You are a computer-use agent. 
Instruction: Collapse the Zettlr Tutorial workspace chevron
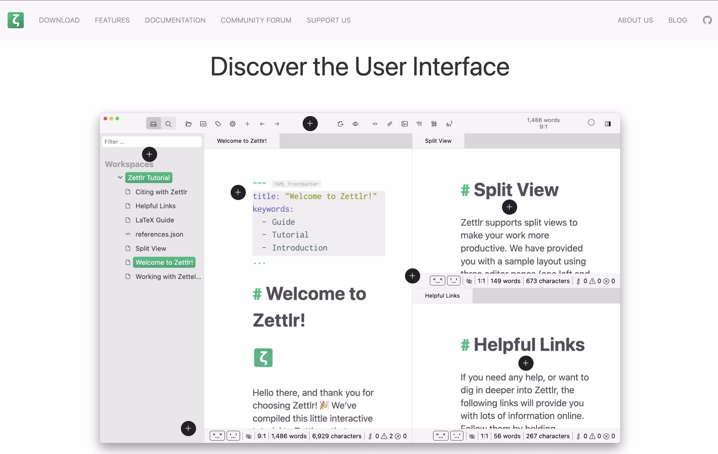point(120,177)
